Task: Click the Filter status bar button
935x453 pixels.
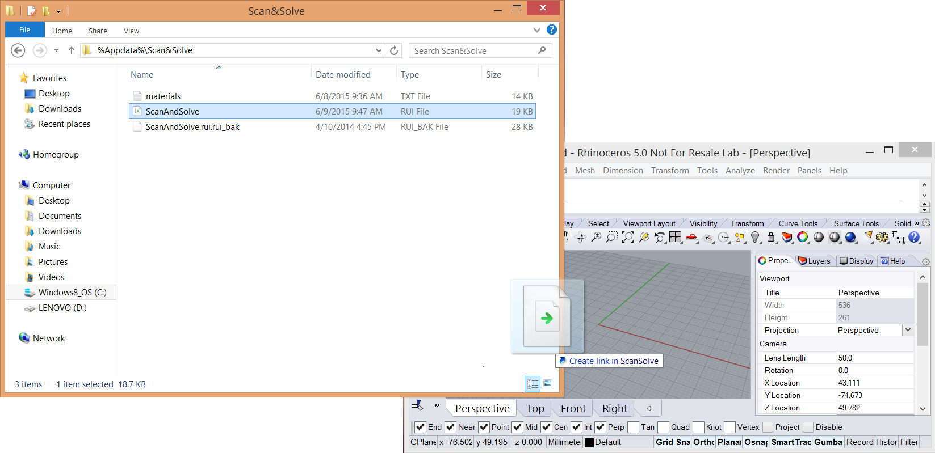Action: click(x=909, y=442)
